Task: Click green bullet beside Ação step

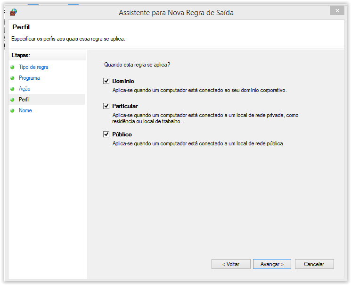Action: coord(13,89)
